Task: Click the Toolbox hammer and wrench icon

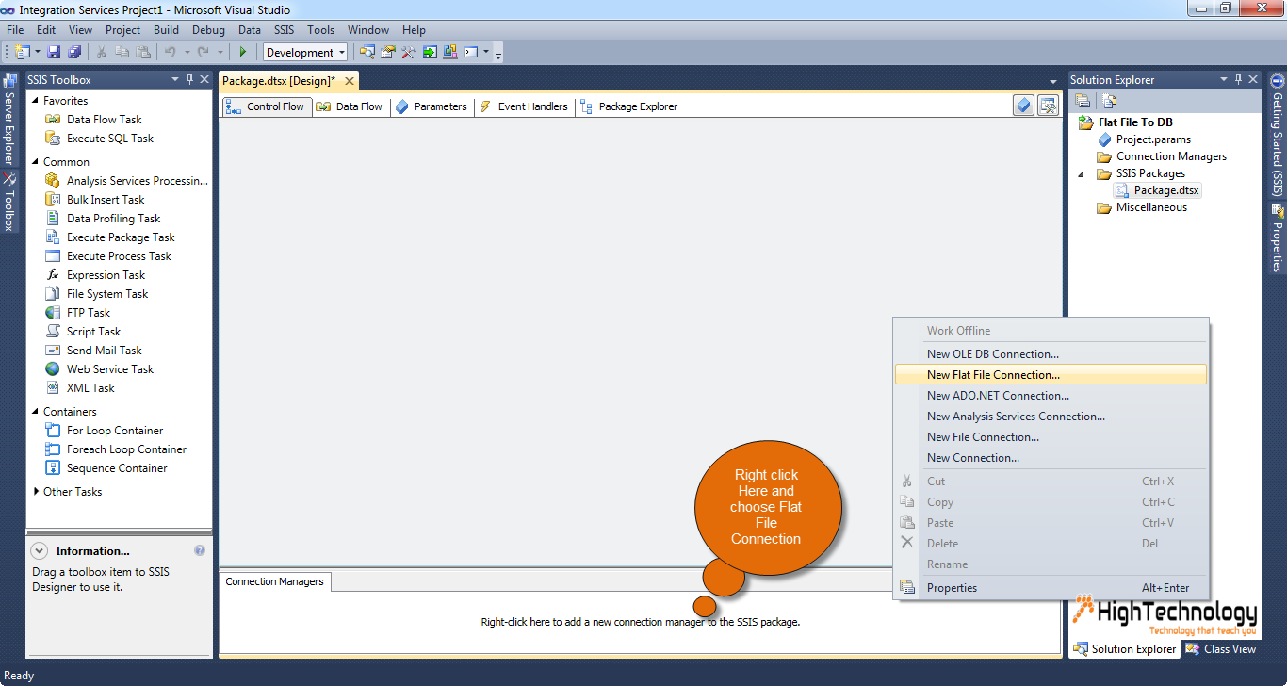Action: [x=409, y=52]
